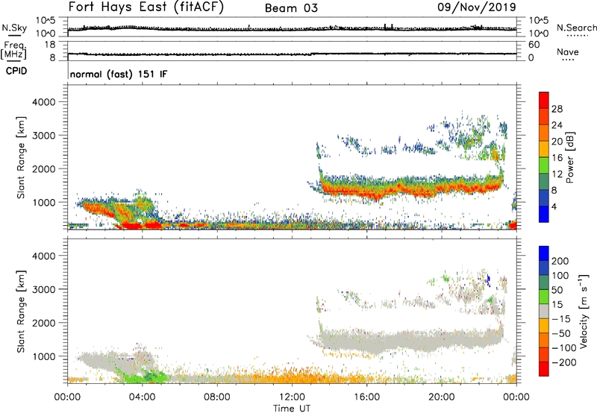Screen dimensions: 597x413
Task: Pick the Velocity swatch between -15 and -50
Action: (544, 326)
